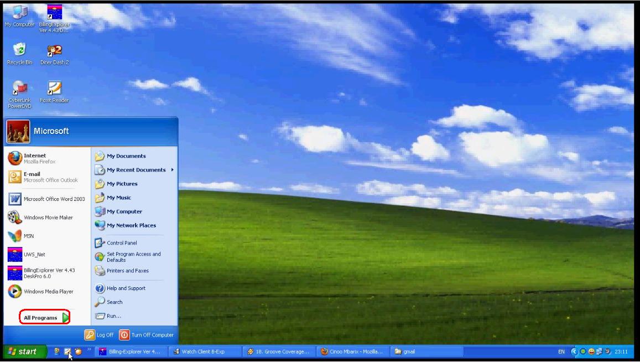Click the network computers tray icon
The width and height of the screenshot is (640, 362).
click(599, 351)
